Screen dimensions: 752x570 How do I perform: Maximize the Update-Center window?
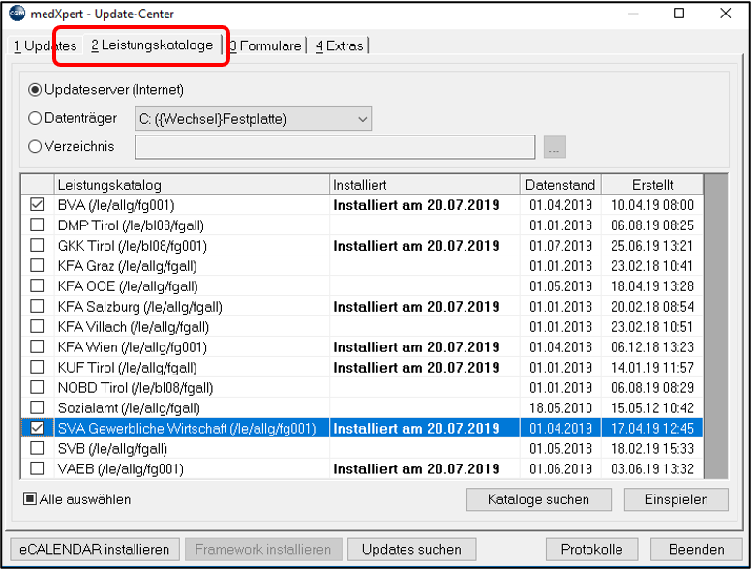pos(679,14)
